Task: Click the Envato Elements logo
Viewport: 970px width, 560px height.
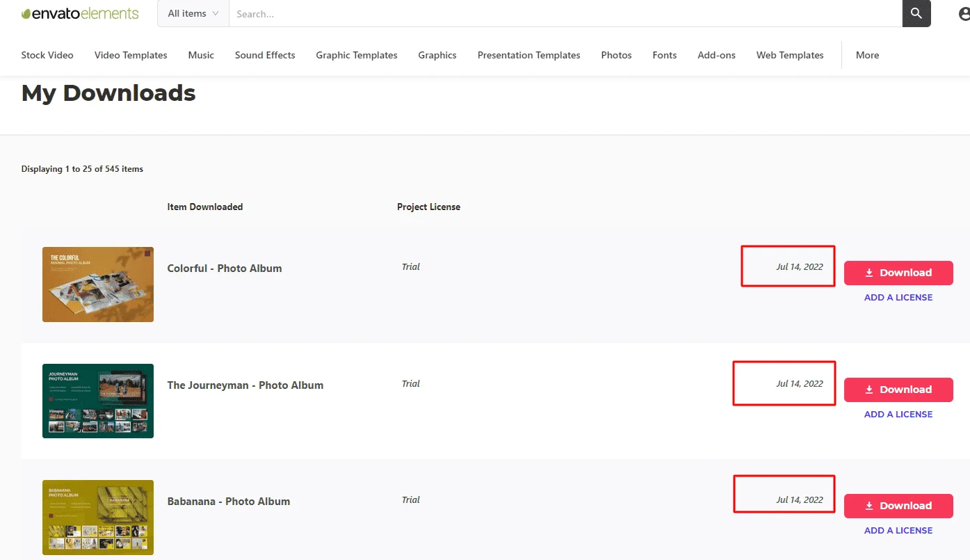Action: pyautogui.click(x=80, y=13)
